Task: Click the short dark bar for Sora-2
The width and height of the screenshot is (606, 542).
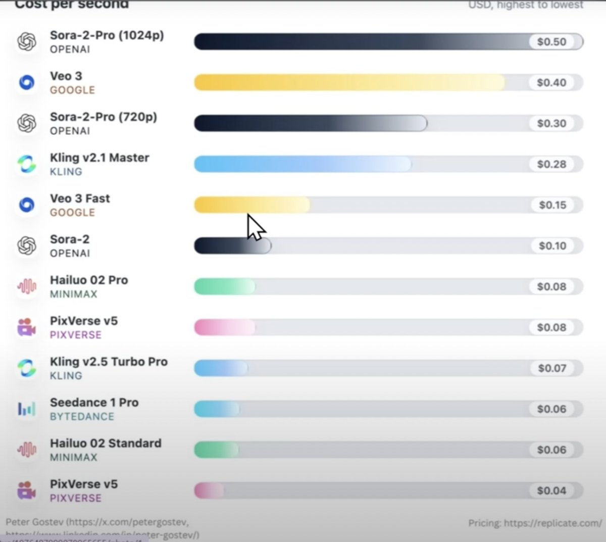Action: pyautogui.click(x=233, y=246)
